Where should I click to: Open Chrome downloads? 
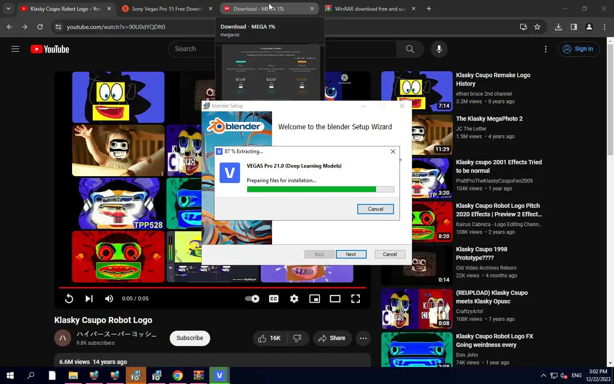(x=559, y=27)
